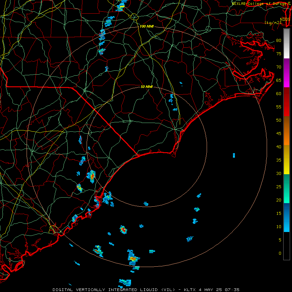Click the scale value 40
This screenshot has height=292, width=292.
point(279,147)
